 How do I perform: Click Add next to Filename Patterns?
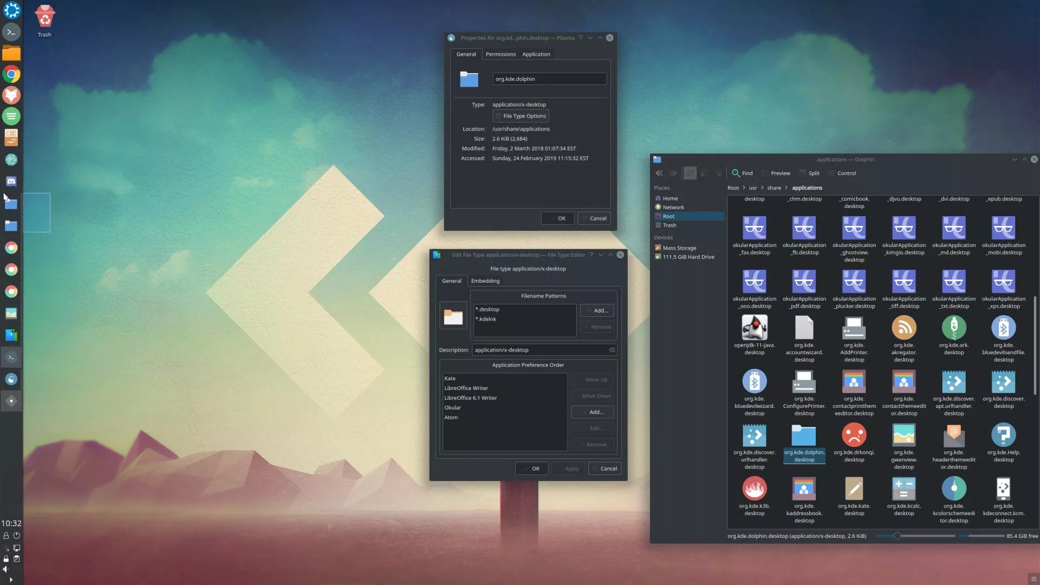tap(597, 310)
